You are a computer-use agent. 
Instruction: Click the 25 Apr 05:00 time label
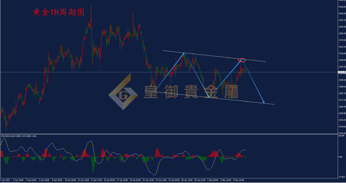(174, 180)
